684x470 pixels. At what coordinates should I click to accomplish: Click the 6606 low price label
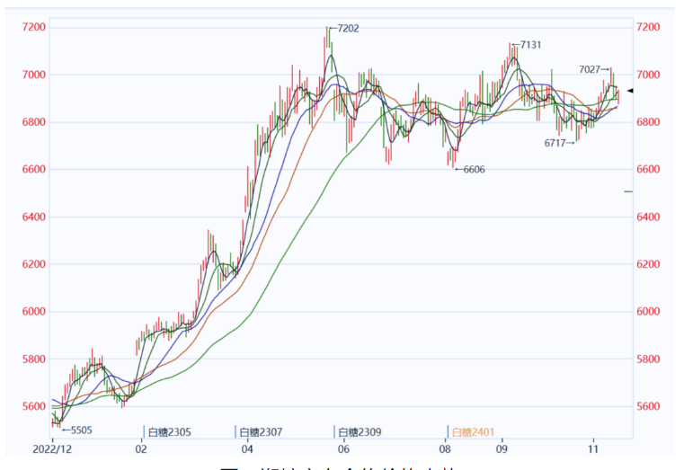tap(473, 169)
